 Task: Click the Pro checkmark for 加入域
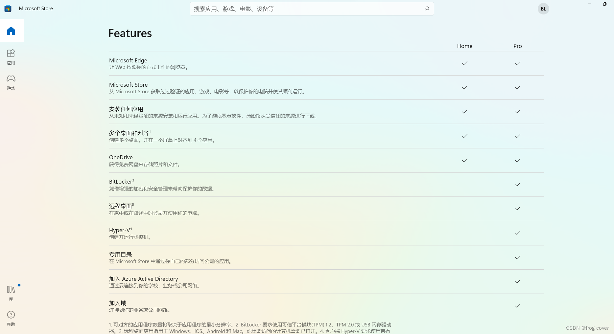[518, 306]
